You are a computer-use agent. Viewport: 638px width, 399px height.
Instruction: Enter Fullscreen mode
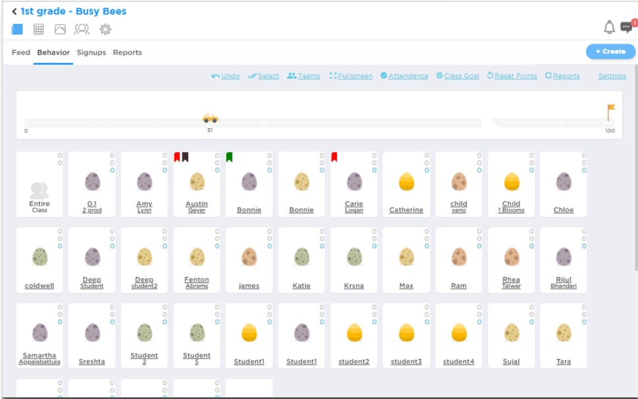tap(351, 76)
